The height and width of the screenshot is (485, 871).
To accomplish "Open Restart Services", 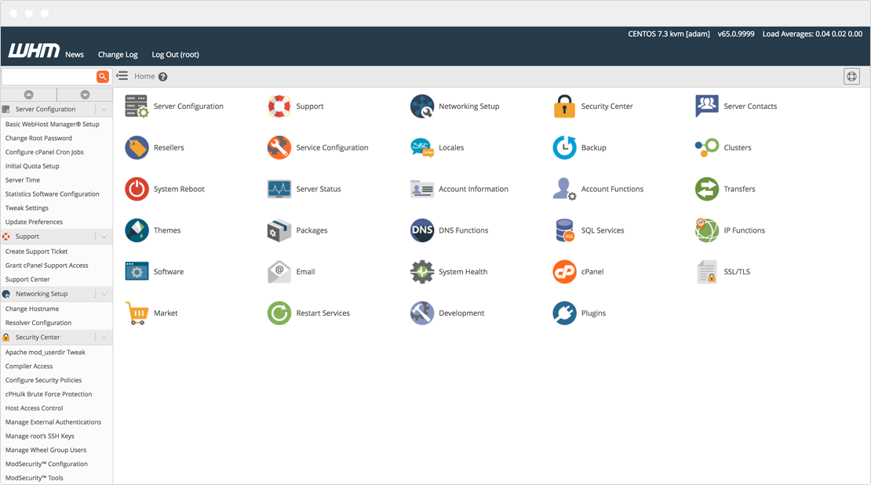I will tap(323, 313).
